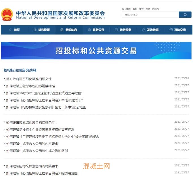Image resolution: width=193 pixels, height=178 pixels.
Task: Click the building icon beside 机构设置
Action: point(35,30)
